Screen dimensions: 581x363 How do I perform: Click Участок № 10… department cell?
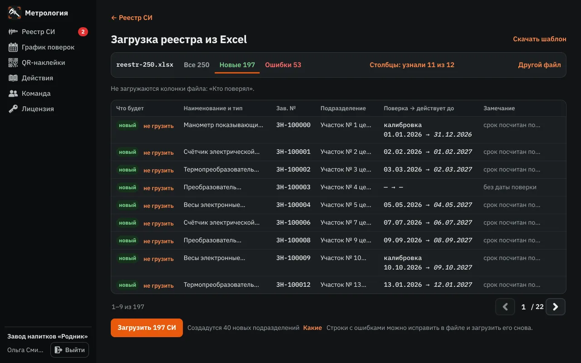click(343, 258)
